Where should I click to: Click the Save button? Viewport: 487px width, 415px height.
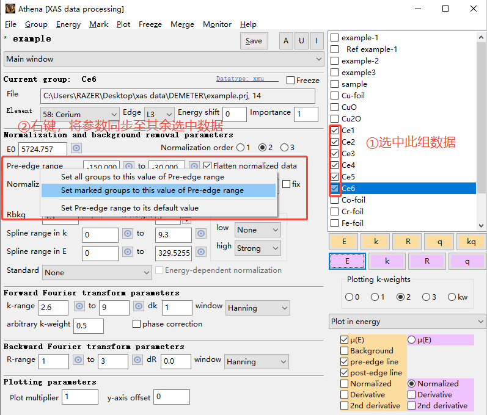(x=254, y=41)
